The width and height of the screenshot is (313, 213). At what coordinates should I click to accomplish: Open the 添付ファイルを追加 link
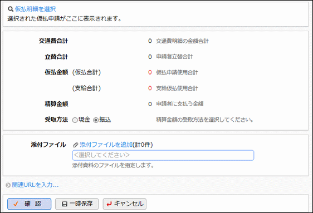tap(106, 145)
